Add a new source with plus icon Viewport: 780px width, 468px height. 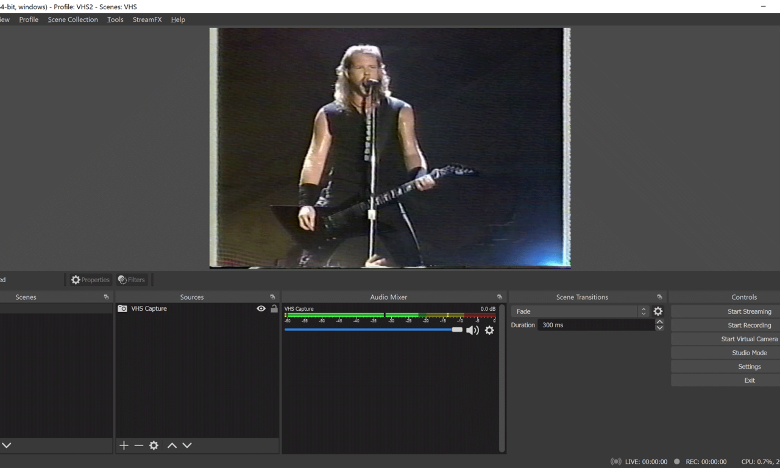click(x=124, y=445)
